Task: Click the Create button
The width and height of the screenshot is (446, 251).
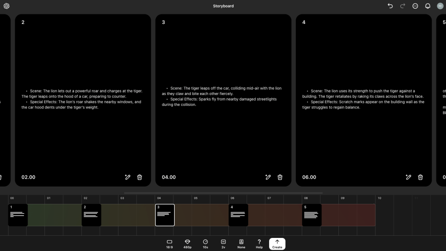Action: click(x=277, y=244)
